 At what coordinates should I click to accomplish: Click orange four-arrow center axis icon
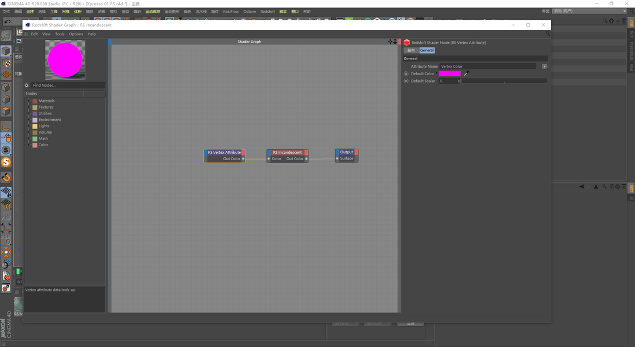6,252
